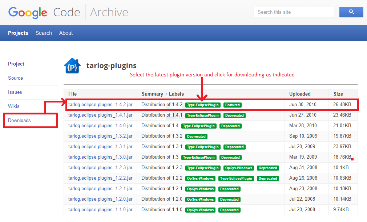The width and height of the screenshot is (367, 222).
Task: Click the 18.76KB size value
Action: (342, 157)
